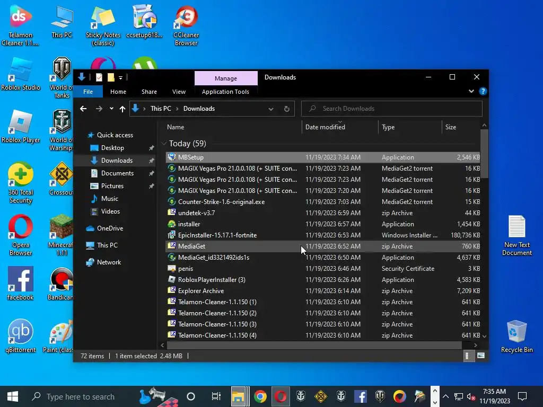Viewport: 543px width, 407px height.
Task: Open ccsetup618 installer on desktop
Action: [x=144, y=22]
